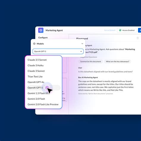
Task: Select OpenAI GPT-4o option
Action: point(36,82)
